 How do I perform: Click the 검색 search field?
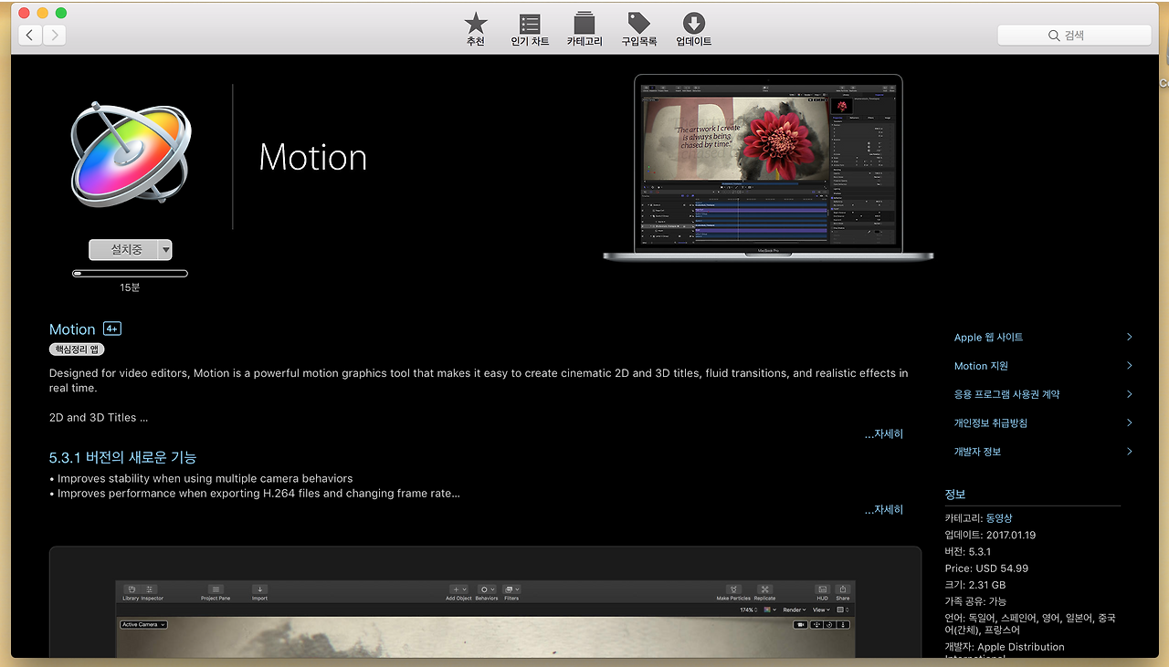[x=1074, y=36]
